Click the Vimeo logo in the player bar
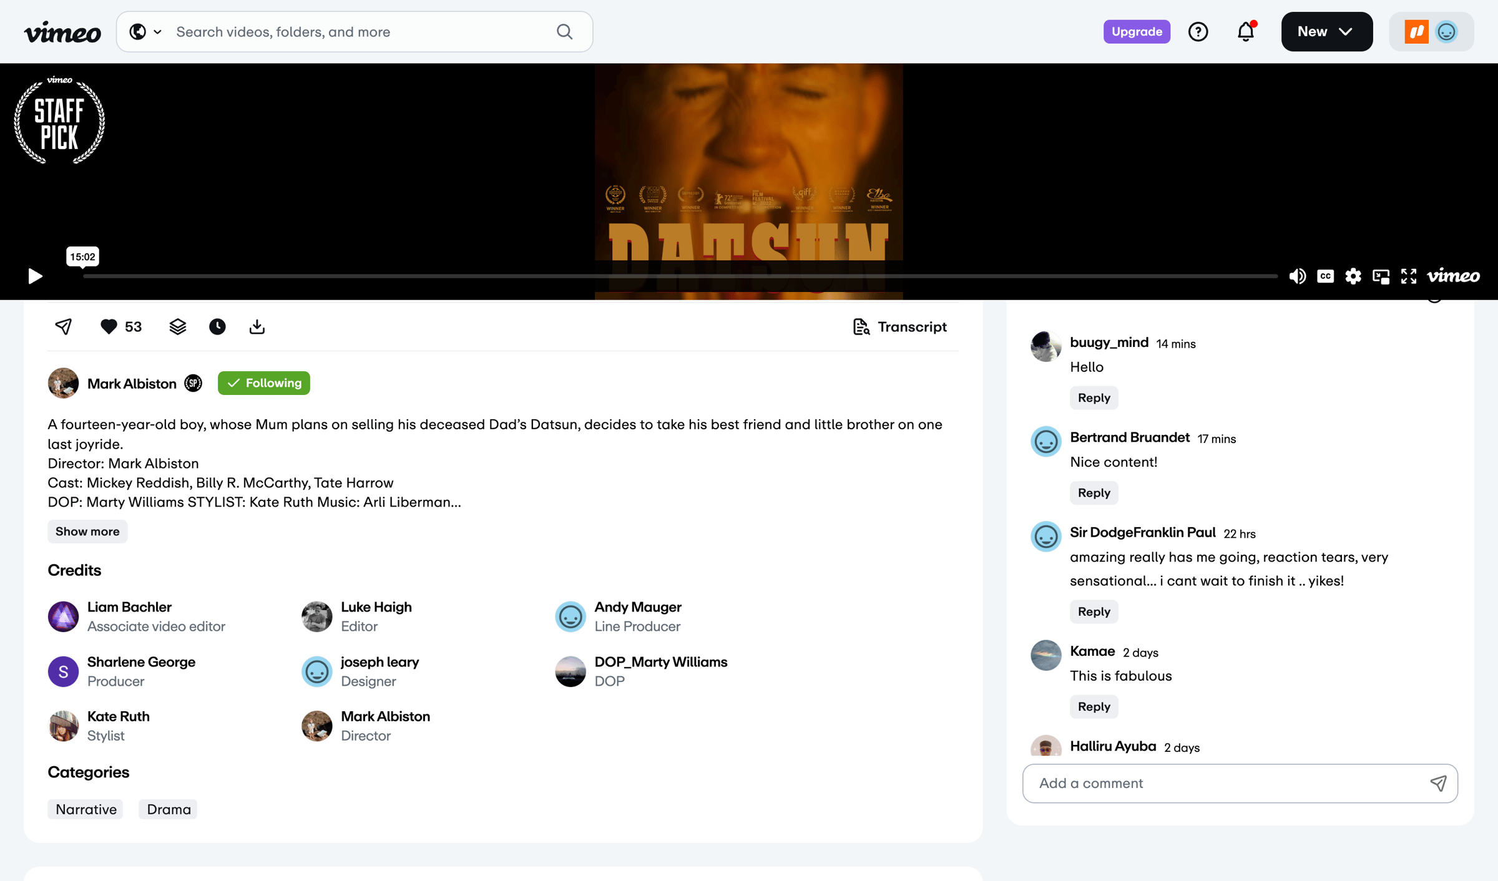 tap(1453, 276)
